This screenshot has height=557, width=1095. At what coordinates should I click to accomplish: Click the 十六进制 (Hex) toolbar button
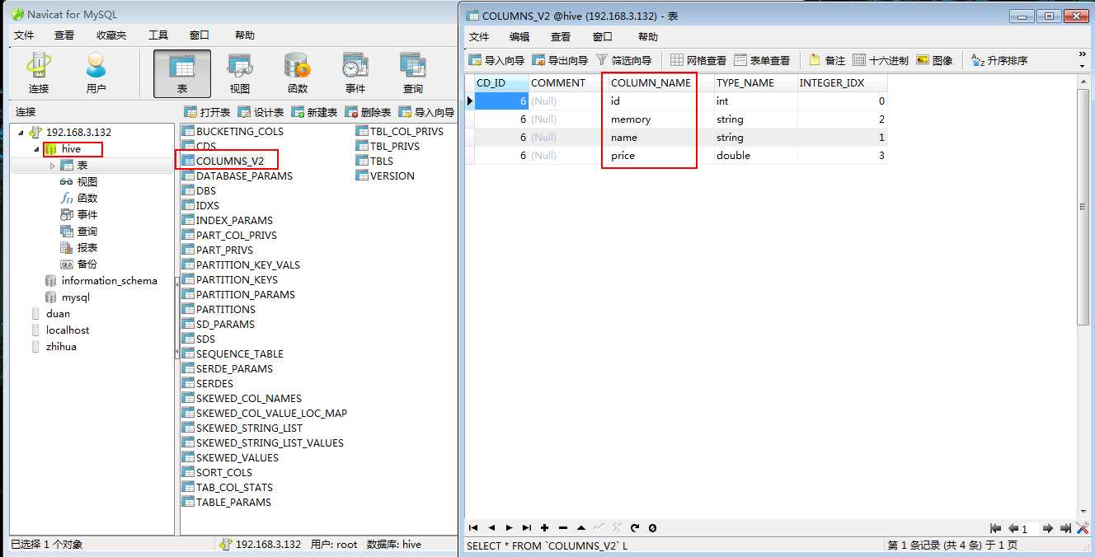coord(881,60)
